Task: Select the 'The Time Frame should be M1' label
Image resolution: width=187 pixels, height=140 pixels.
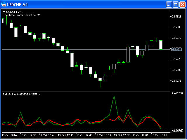Action: (22, 15)
